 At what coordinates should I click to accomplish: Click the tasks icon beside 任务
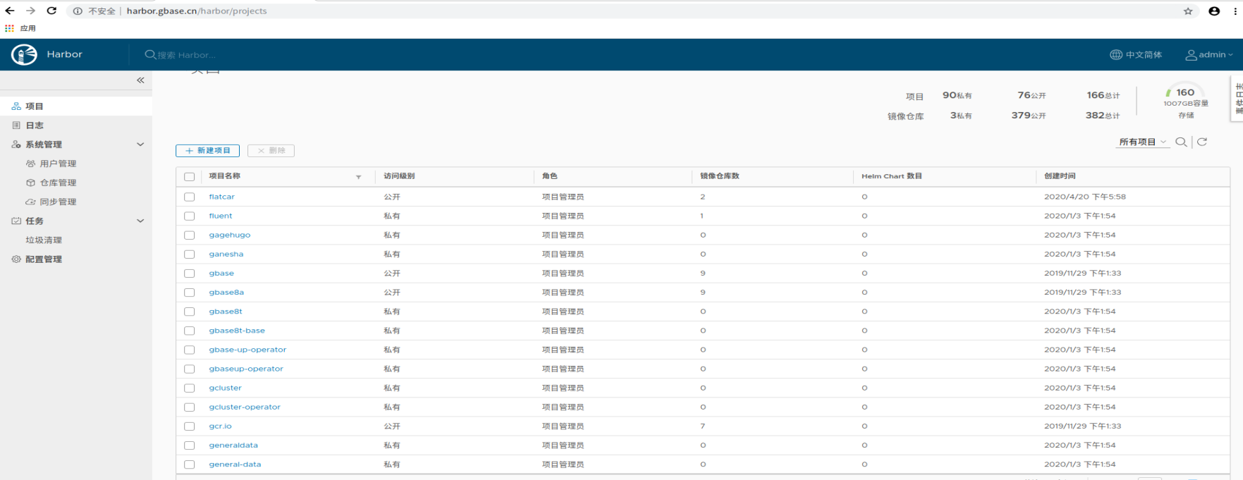(16, 221)
